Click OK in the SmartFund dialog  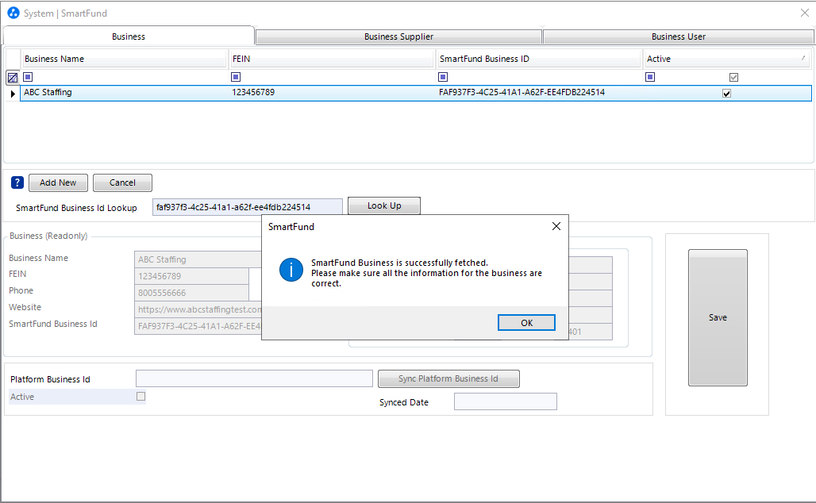click(526, 322)
